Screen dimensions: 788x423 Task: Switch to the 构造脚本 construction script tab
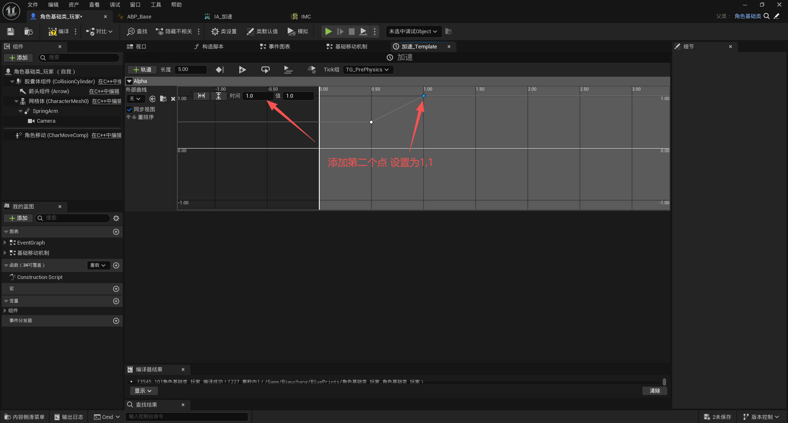click(213, 47)
